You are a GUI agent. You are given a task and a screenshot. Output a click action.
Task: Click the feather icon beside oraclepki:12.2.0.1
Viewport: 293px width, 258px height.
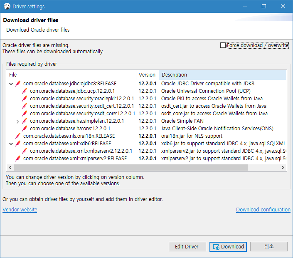pos(25,98)
